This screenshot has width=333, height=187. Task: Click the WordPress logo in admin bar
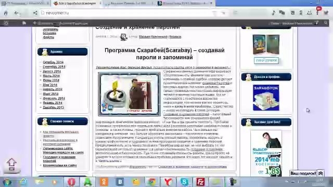point(6,23)
